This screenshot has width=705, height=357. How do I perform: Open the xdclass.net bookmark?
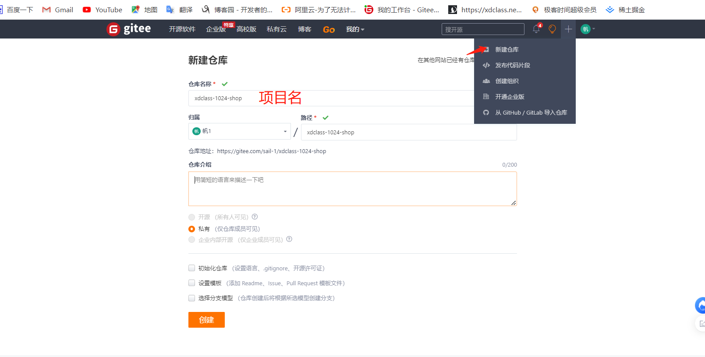tap(485, 10)
